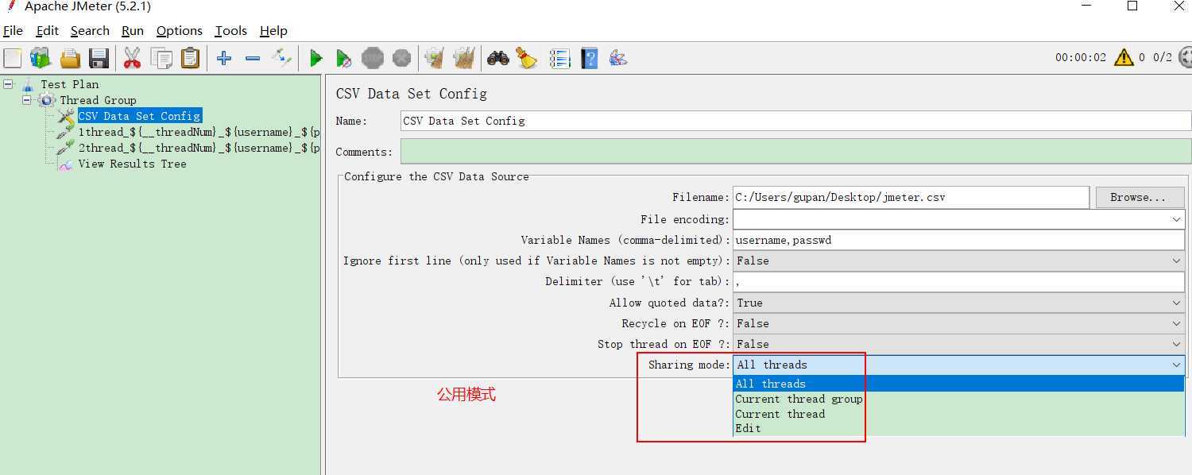Open Search with the binoculars icon

pyautogui.click(x=498, y=58)
